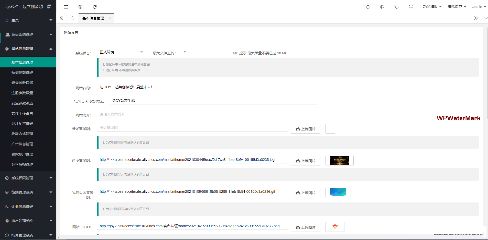This screenshot has width=488, height=240.
Task: Open the theme palette icon
Action: pos(382,7)
